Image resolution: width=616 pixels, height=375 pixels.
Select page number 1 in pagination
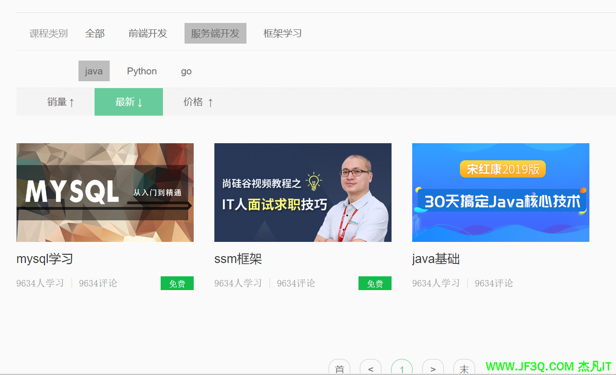tap(402, 368)
